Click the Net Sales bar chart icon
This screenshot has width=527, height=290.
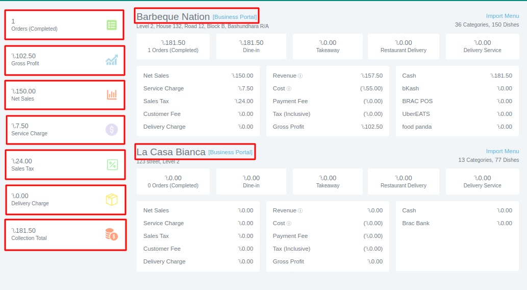[112, 94]
